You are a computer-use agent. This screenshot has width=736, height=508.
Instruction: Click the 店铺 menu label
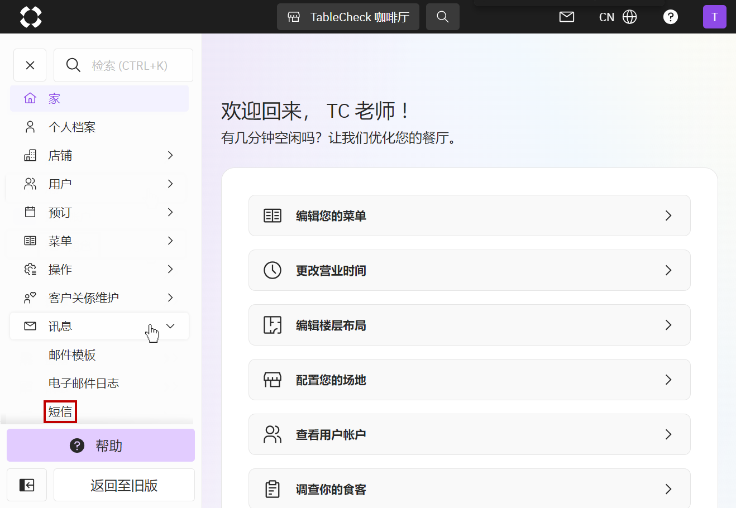click(60, 156)
